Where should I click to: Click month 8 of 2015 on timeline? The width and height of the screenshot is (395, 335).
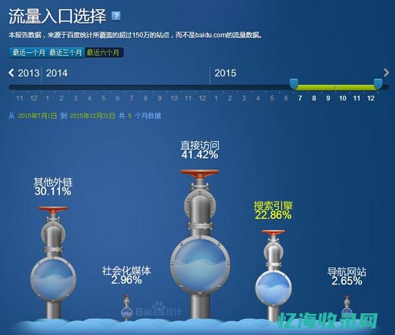pos(314,98)
